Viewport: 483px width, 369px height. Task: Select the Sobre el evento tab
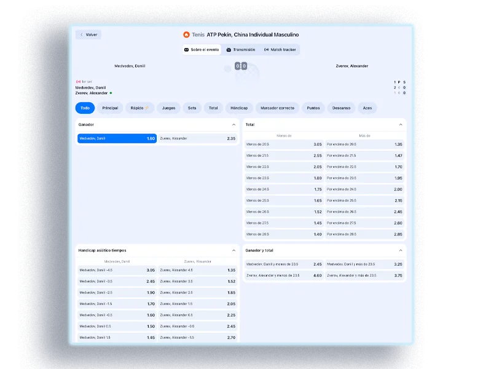(202, 50)
